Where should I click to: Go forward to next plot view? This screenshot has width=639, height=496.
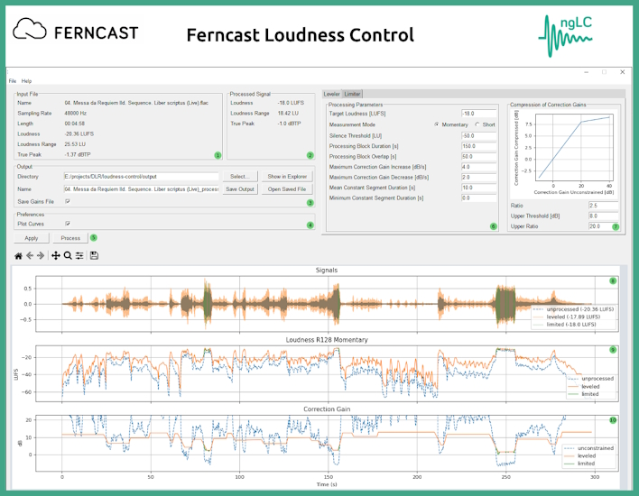click(41, 256)
